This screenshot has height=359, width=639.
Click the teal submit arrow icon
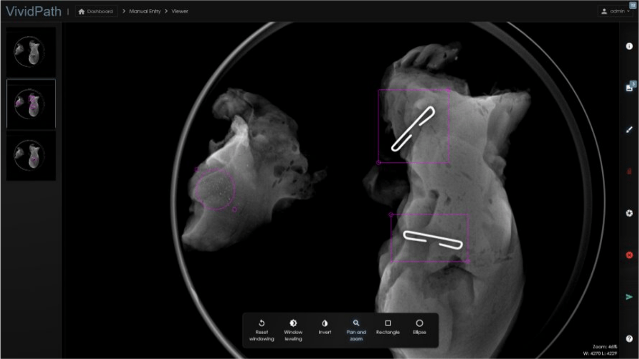(629, 296)
